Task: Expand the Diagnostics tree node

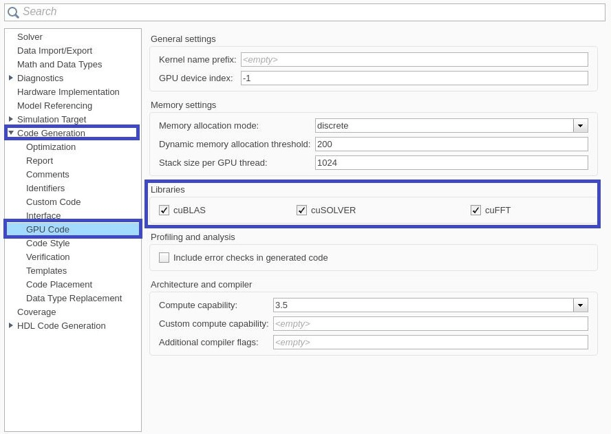Action: 11,78
